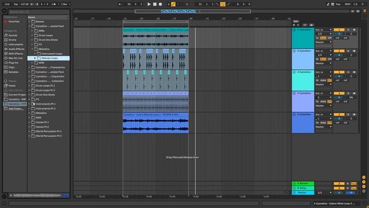Viewport: 369px width, 208px height.
Task: Open the Instruments browser category
Action: click(16, 44)
